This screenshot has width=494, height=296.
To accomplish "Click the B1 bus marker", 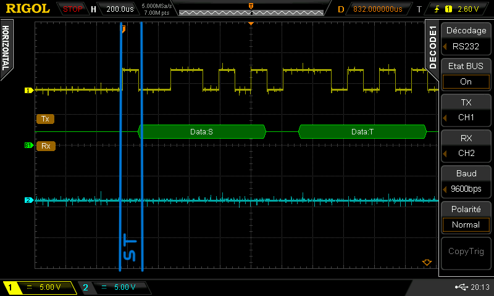I will [x=28, y=146].
